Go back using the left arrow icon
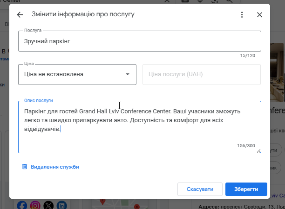The width and height of the screenshot is (285, 209). [x=20, y=15]
